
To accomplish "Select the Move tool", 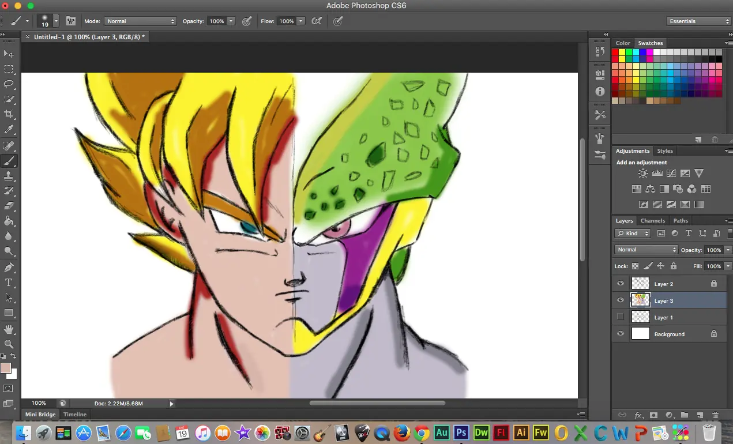I will 9,54.
